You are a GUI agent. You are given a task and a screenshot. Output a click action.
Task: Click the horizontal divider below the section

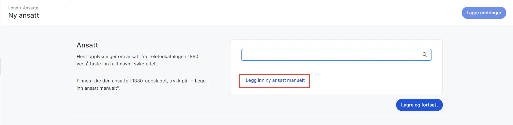[257, 116]
